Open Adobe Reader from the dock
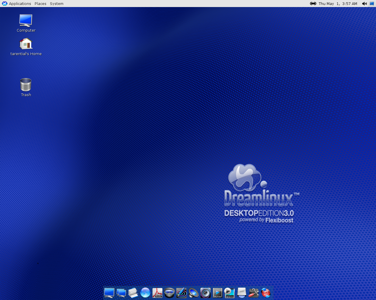The height and width of the screenshot is (300, 376). pos(157,293)
